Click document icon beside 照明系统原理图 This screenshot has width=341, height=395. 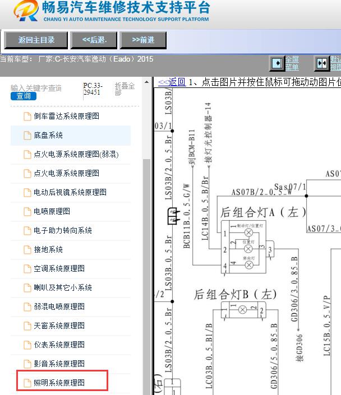click(27, 383)
